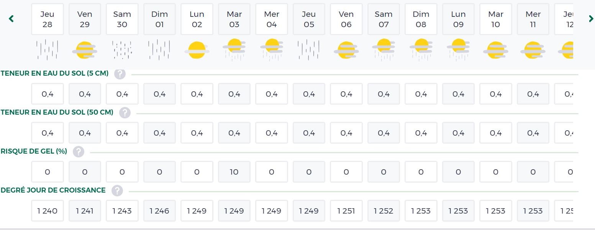Click the snow weather icon under Sam 30

(x=122, y=50)
